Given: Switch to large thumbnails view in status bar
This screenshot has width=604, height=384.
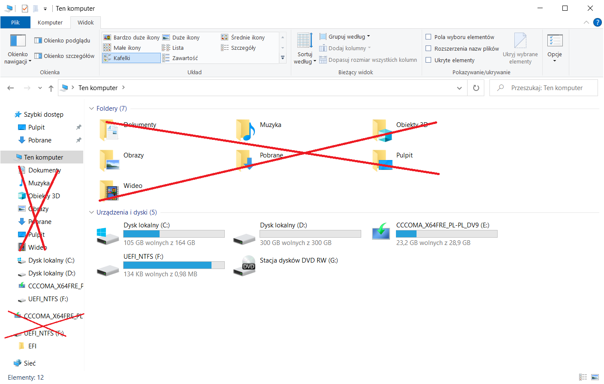Looking at the screenshot, I should 595,377.
